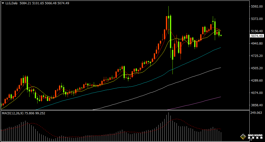The width and height of the screenshot is (265, 142).
Task: Click the MACD(12,26,9) indicator label
Action: point(12,113)
